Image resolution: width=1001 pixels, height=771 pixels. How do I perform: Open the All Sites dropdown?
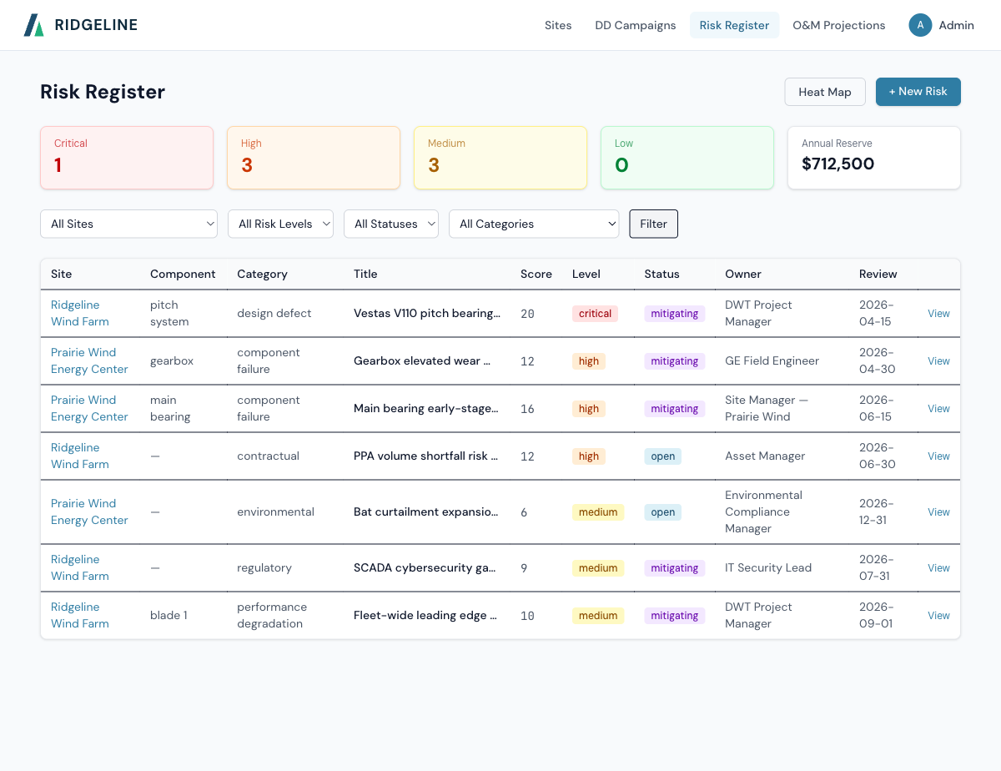click(128, 224)
